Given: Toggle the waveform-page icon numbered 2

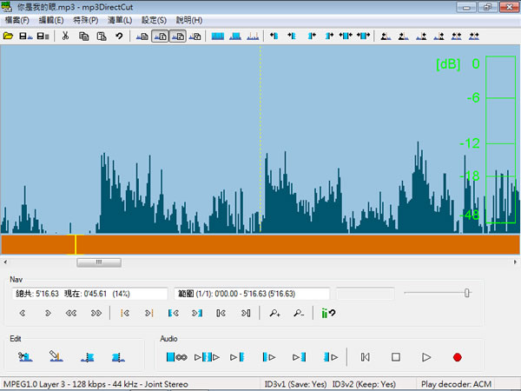Looking at the screenshot, I should click(x=178, y=36).
